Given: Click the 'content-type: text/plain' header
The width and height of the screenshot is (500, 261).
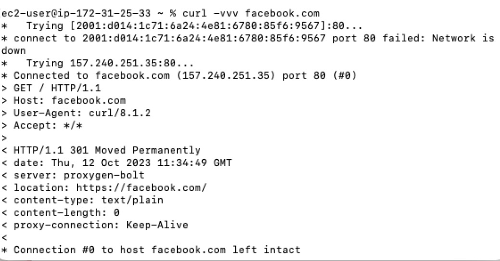Looking at the screenshot, I should pyautogui.click(x=89, y=200).
